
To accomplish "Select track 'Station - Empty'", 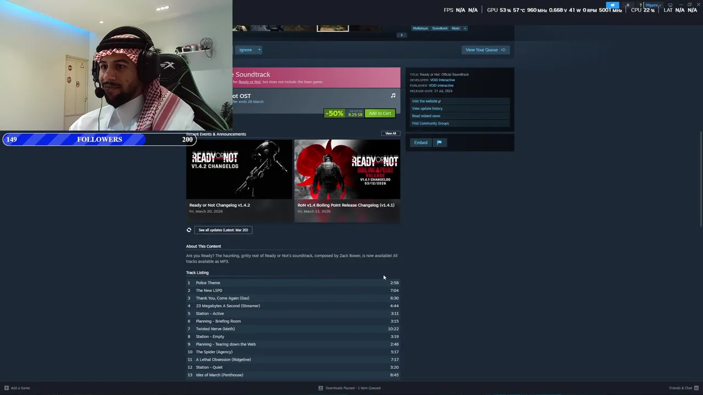I will (293, 337).
